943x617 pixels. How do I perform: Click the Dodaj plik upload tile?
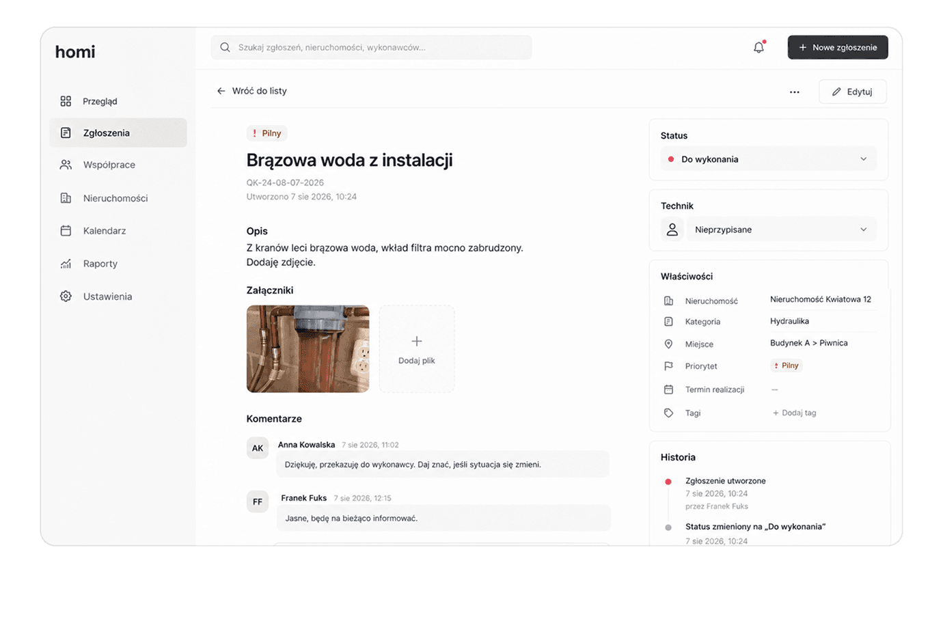[417, 348]
